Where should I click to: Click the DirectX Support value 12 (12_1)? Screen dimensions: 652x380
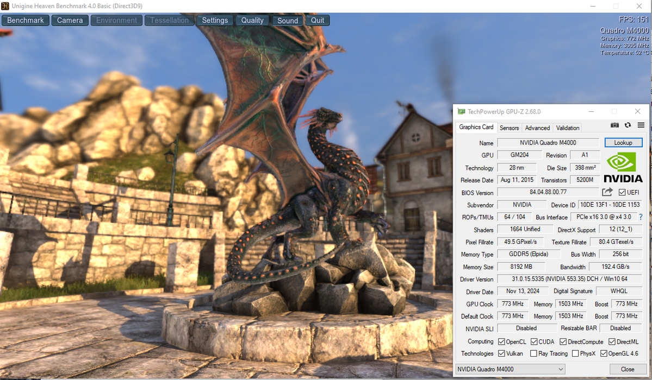pyautogui.click(x=620, y=229)
